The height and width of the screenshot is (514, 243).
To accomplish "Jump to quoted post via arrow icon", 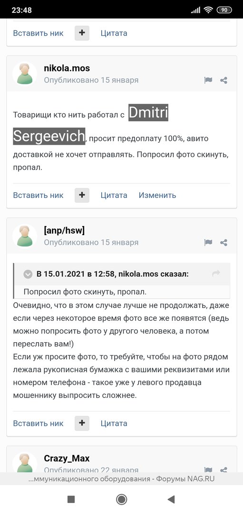I will pos(216,273).
